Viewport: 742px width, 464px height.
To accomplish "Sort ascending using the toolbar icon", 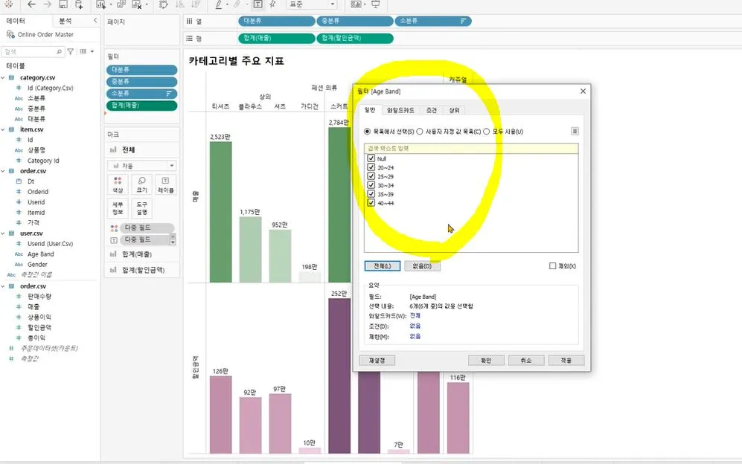I will click(x=180, y=4).
